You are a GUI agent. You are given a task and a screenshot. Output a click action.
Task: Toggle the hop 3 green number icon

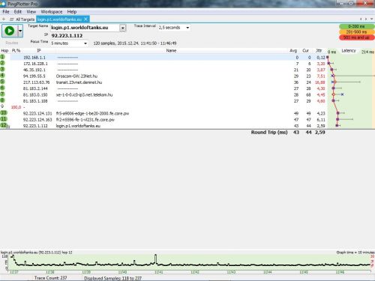click(2, 70)
